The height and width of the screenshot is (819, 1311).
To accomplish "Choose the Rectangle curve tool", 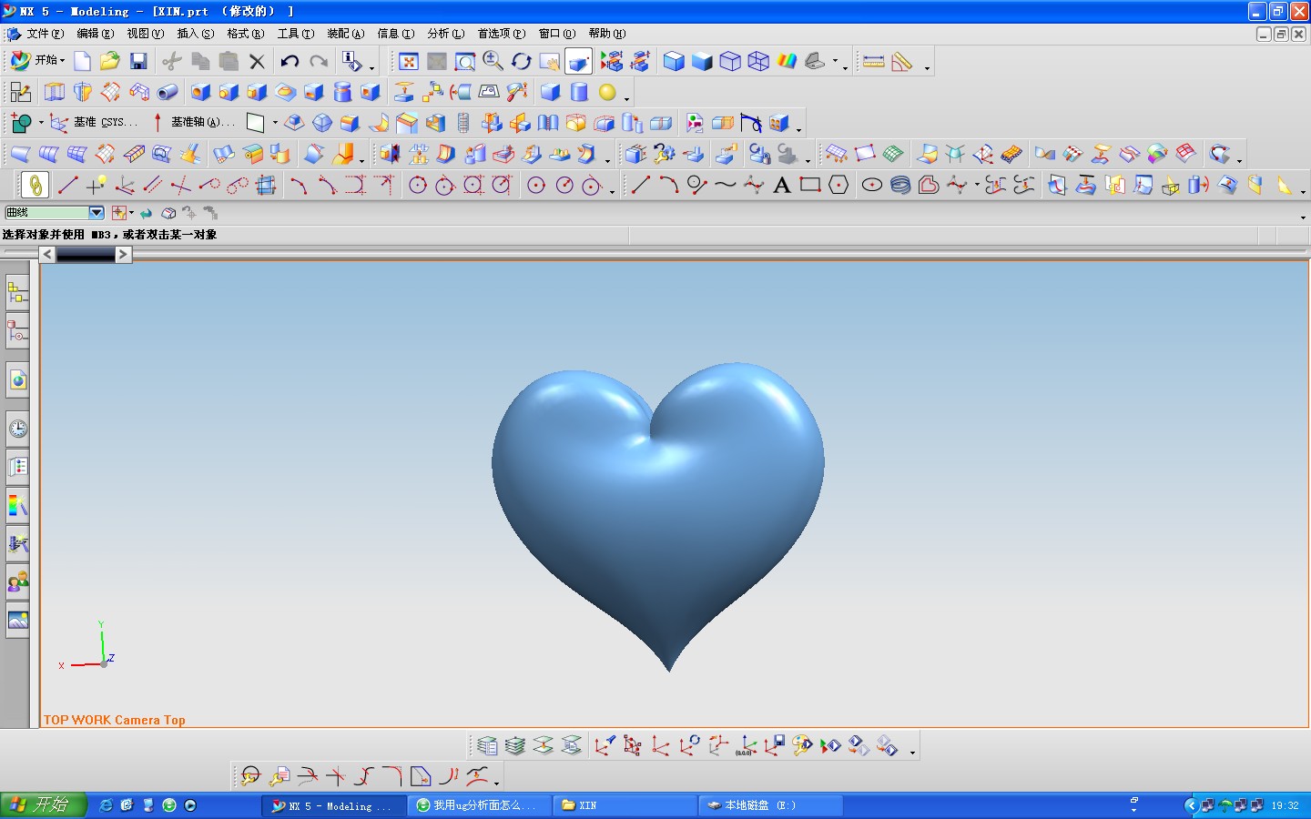I will pos(810,185).
